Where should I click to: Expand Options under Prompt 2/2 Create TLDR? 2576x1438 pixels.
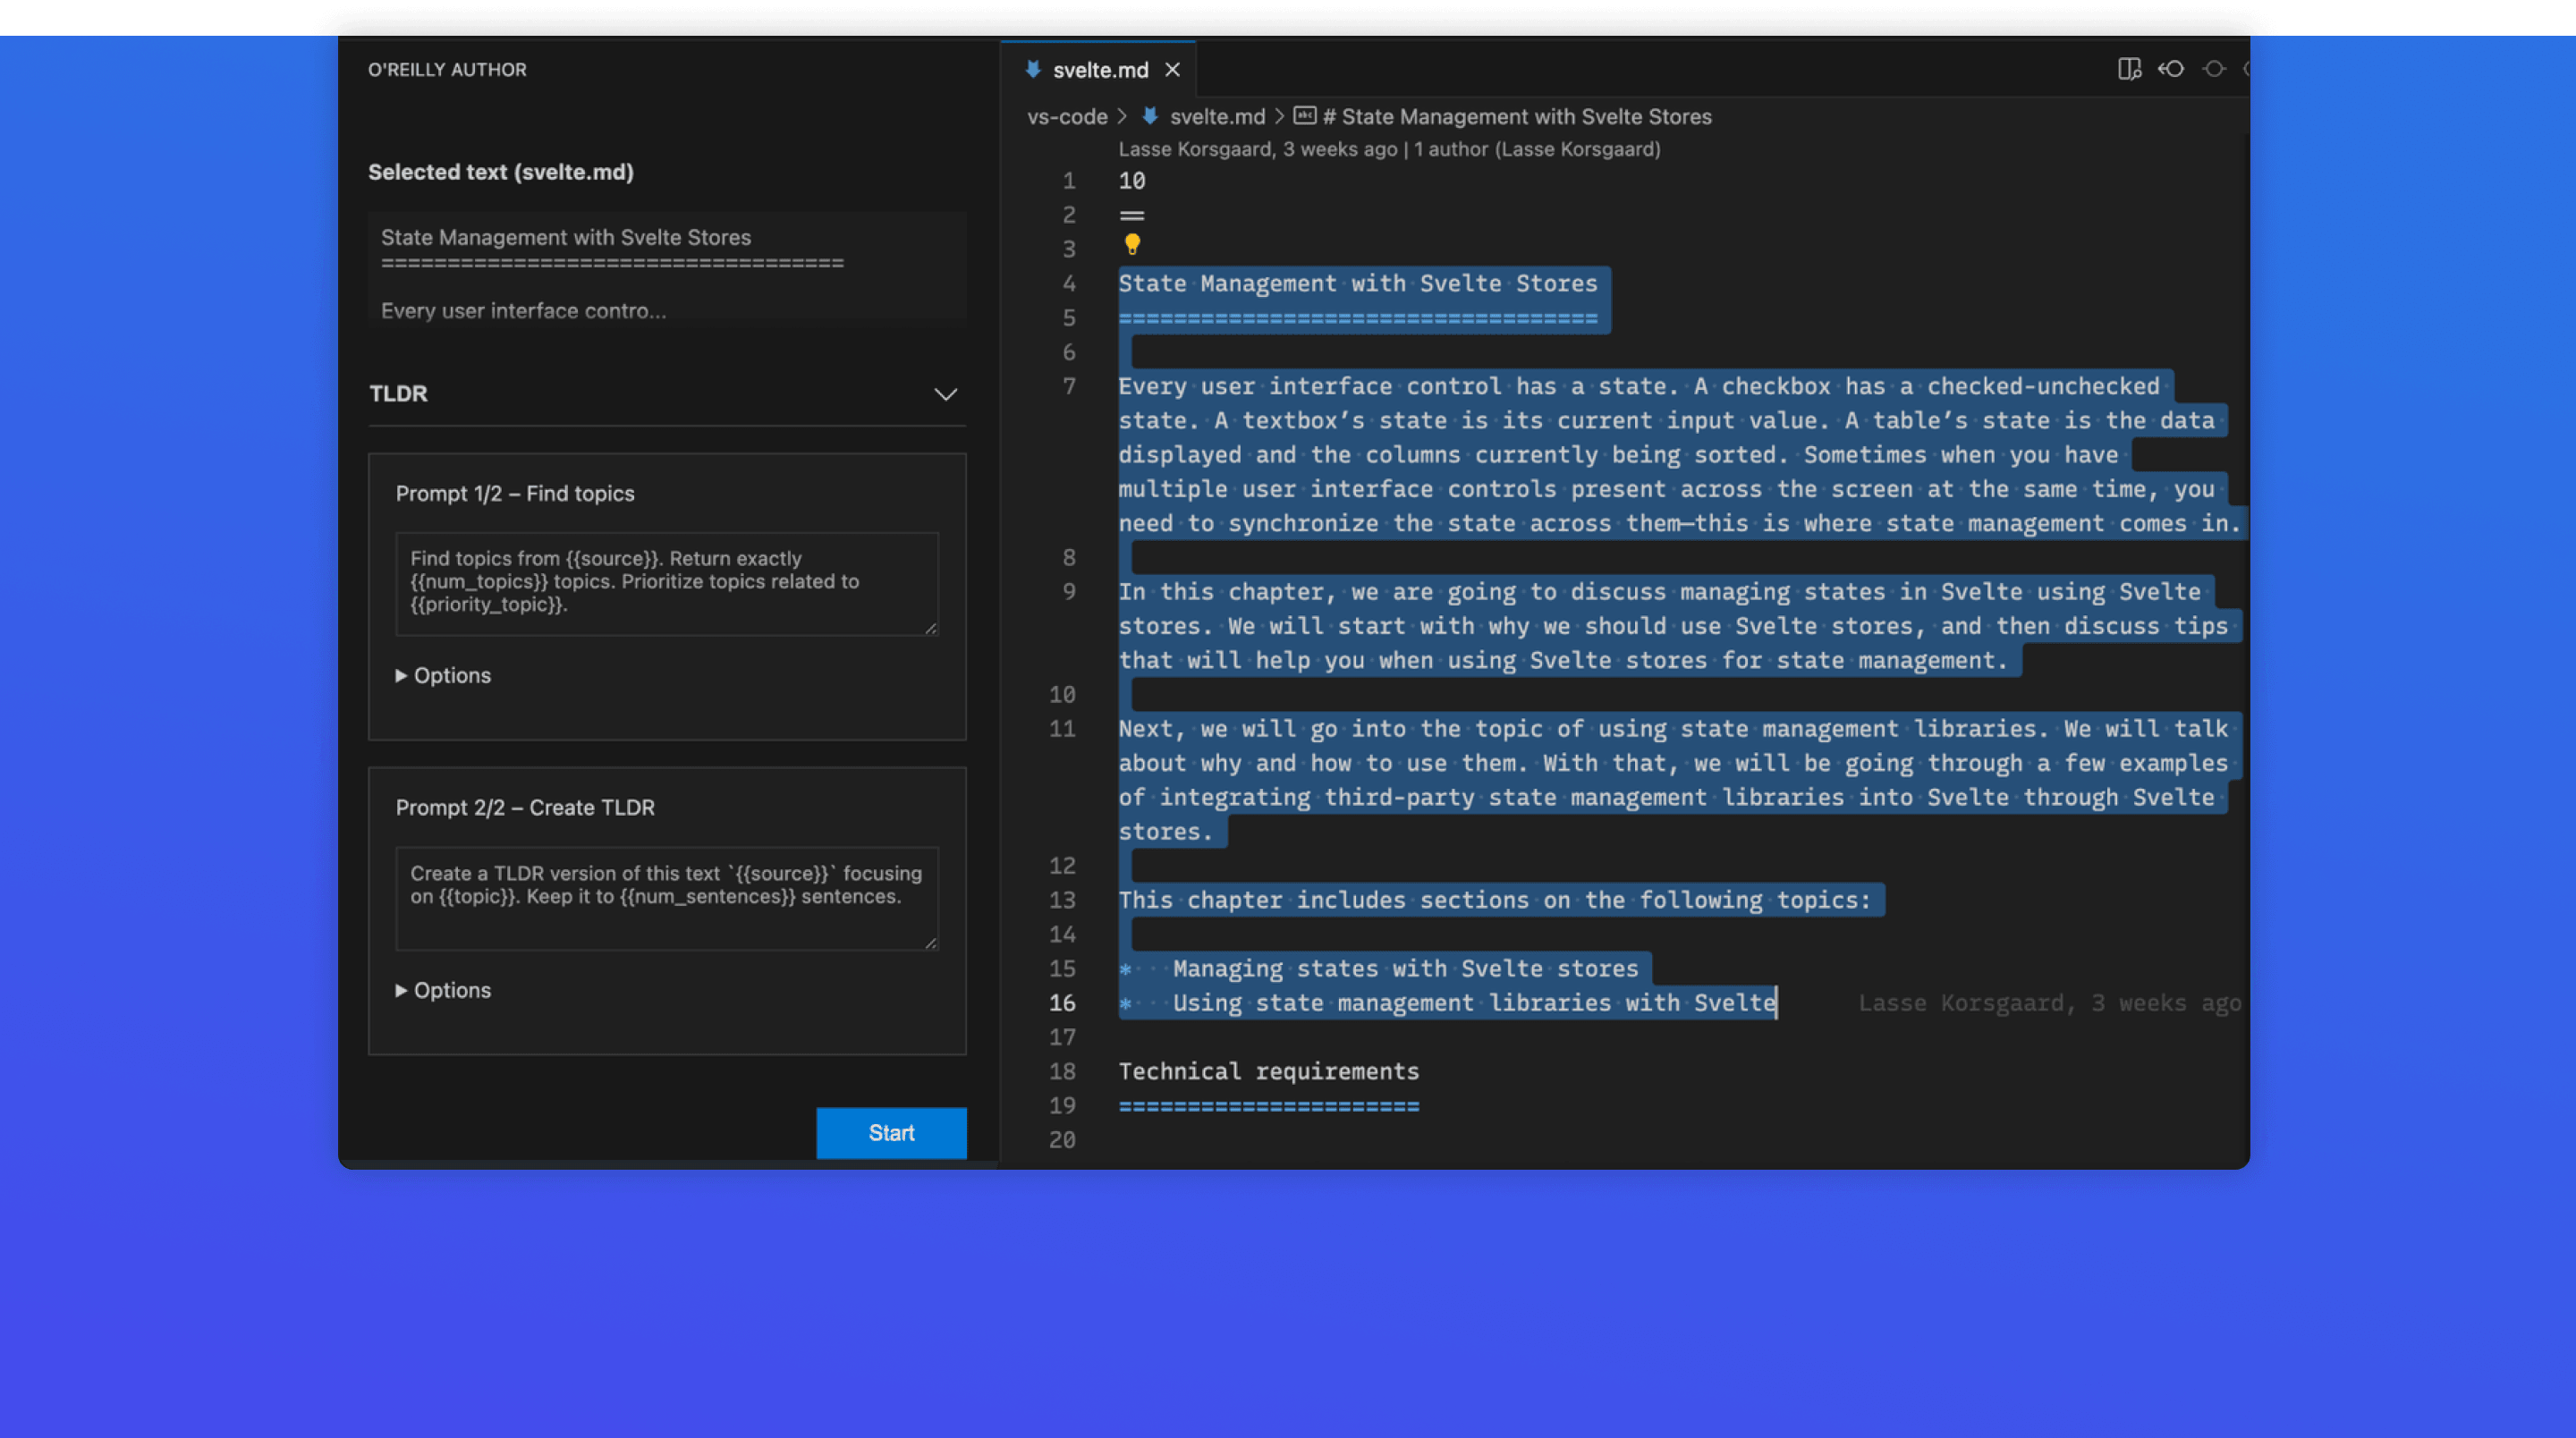point(443,990)
